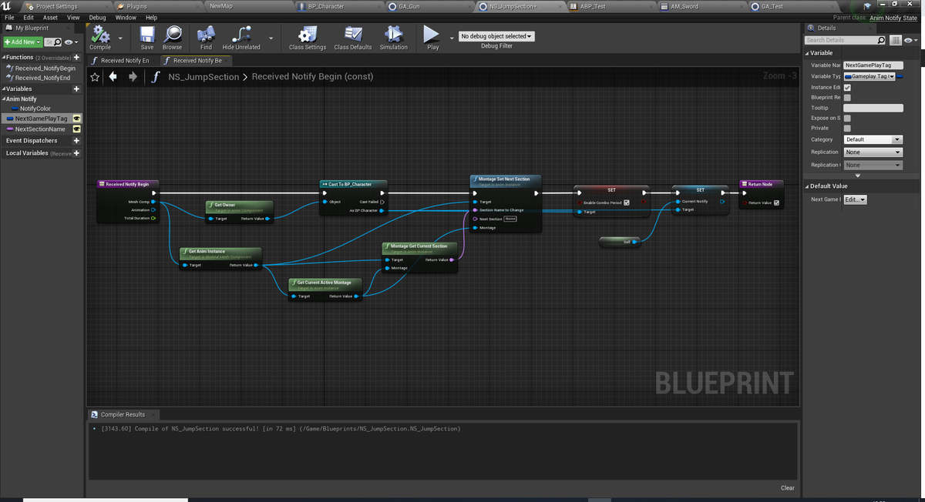
Task: Open the Category Default combo box
Action: pos(873,139)
